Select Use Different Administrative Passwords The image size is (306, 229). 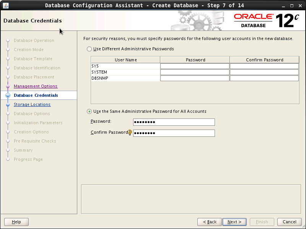(90, 49)
